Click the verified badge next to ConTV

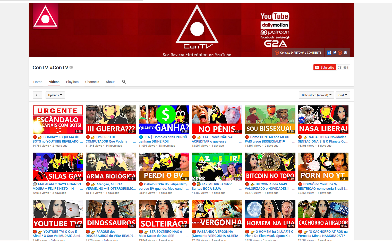click(71, 68)
